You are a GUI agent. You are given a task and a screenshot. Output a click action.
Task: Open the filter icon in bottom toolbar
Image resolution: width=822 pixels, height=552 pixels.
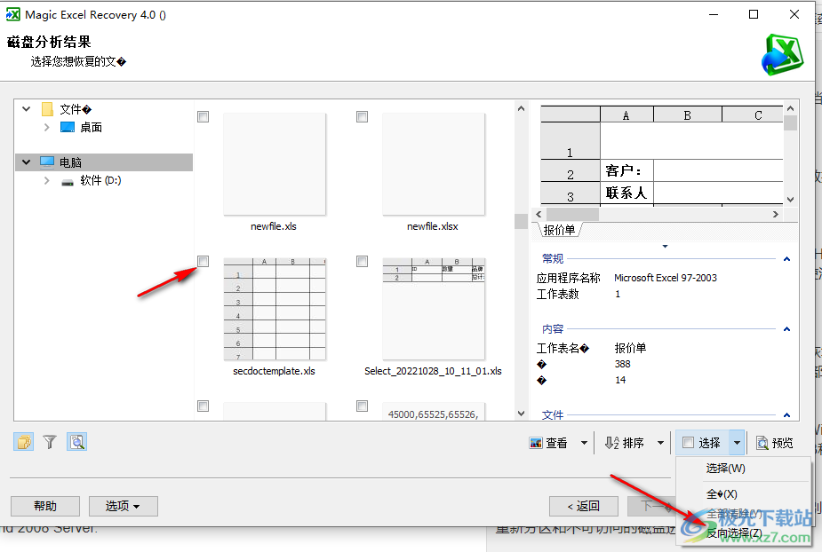[x=50, y=441]
